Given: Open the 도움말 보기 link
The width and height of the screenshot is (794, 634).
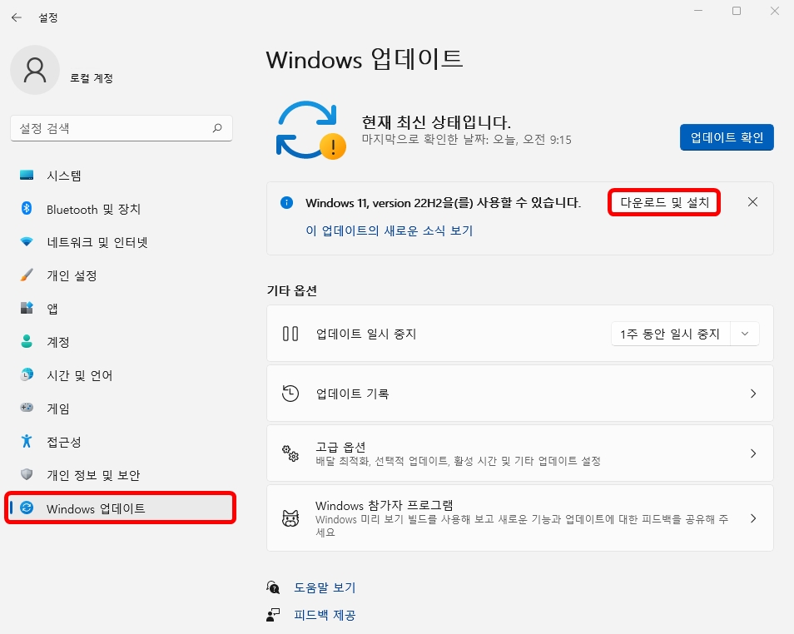Looking at the screenshot, I should click(325, 587).
